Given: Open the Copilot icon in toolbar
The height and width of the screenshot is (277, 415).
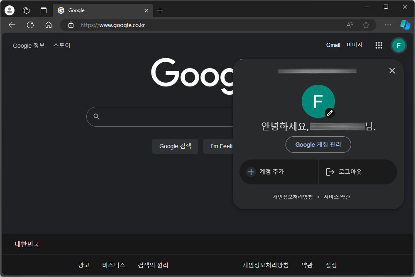Looking at the screenshot, I should [x=405, y=25].
